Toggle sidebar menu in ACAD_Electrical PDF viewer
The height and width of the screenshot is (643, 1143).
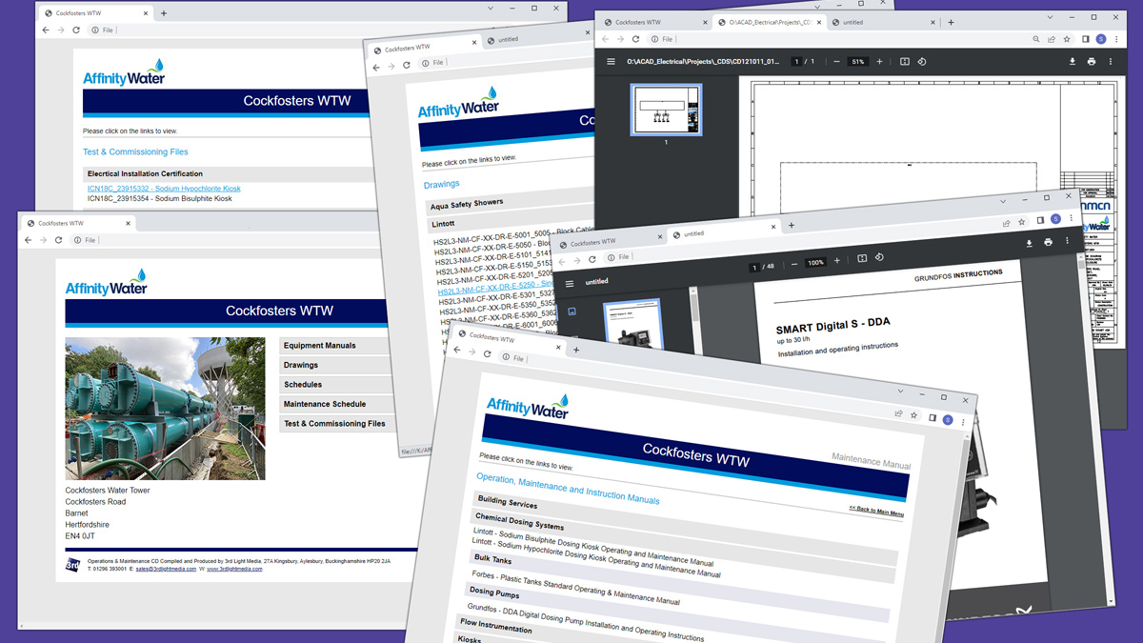(x=611, y=62)
